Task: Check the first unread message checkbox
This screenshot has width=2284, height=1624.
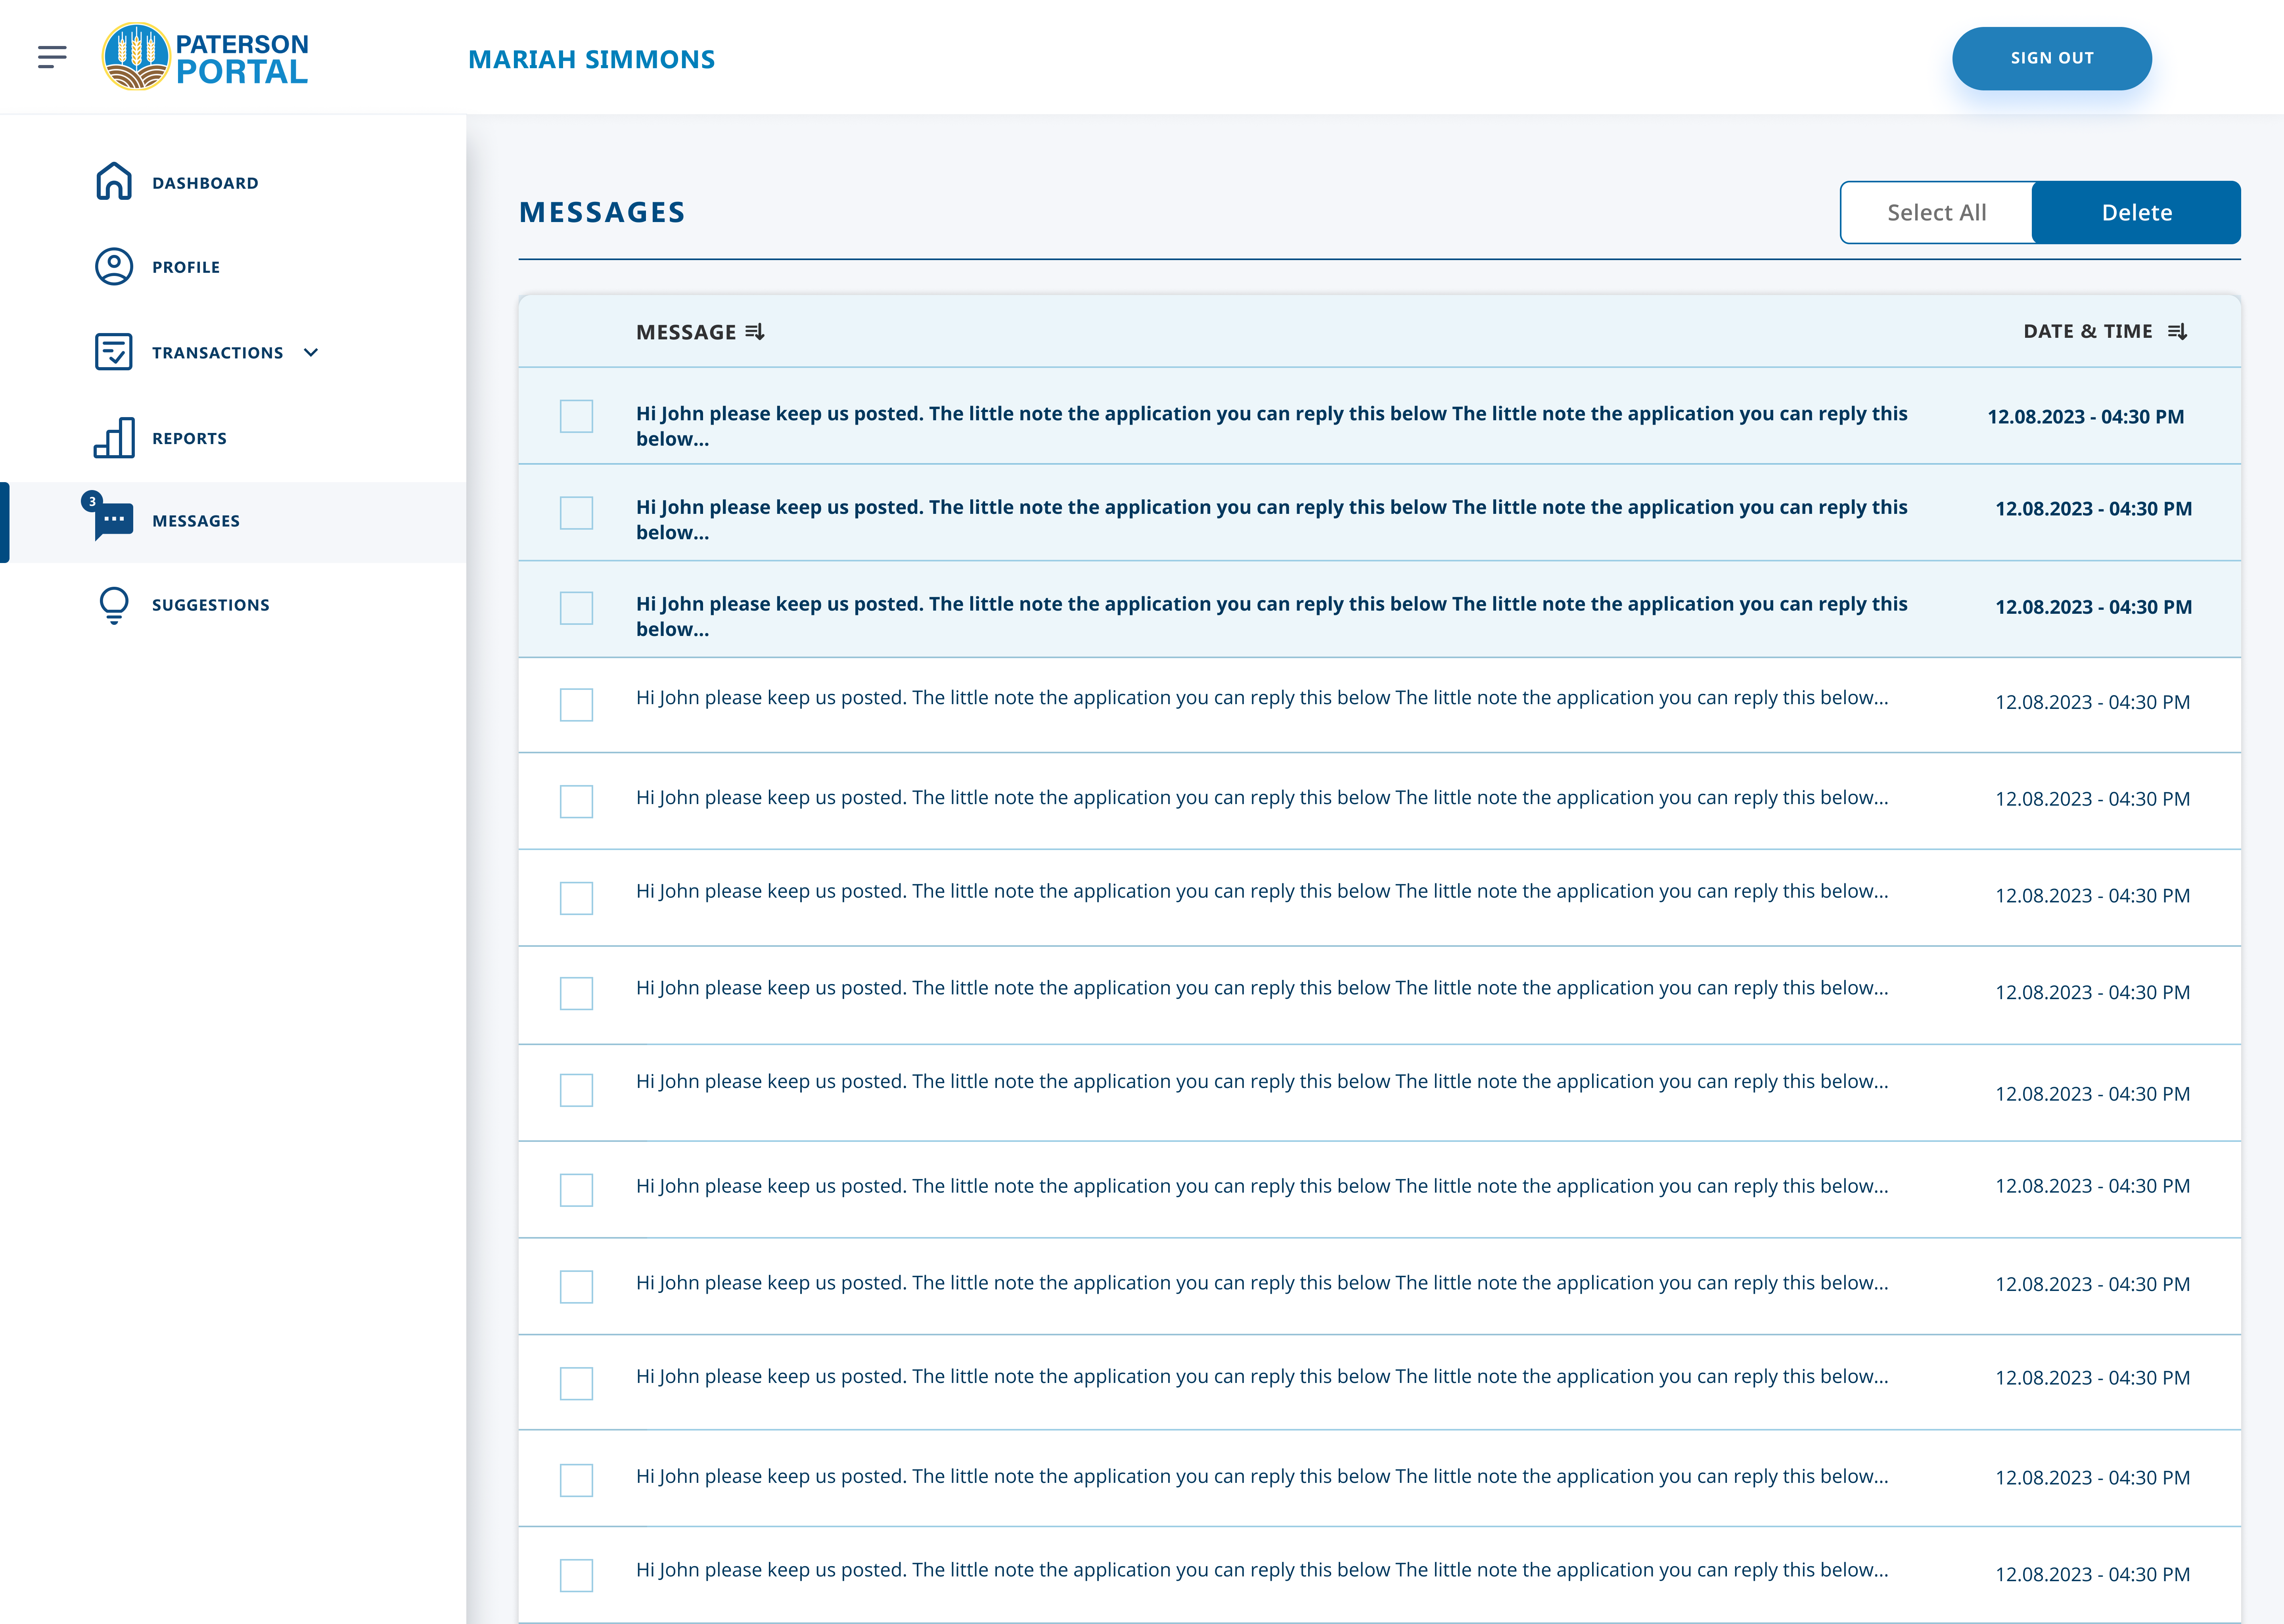Action: [576, 416]
